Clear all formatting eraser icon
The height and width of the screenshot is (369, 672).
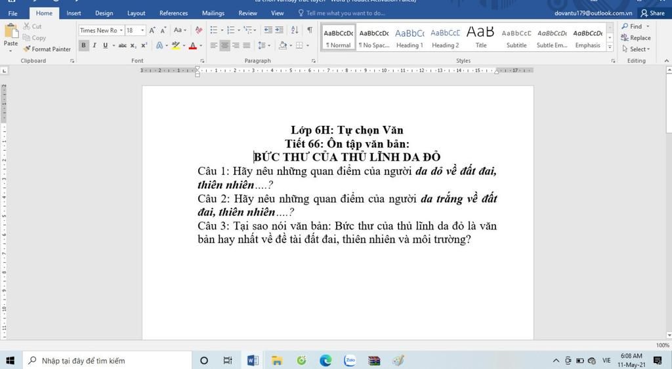pyautogui.click(x=198, y=30)
